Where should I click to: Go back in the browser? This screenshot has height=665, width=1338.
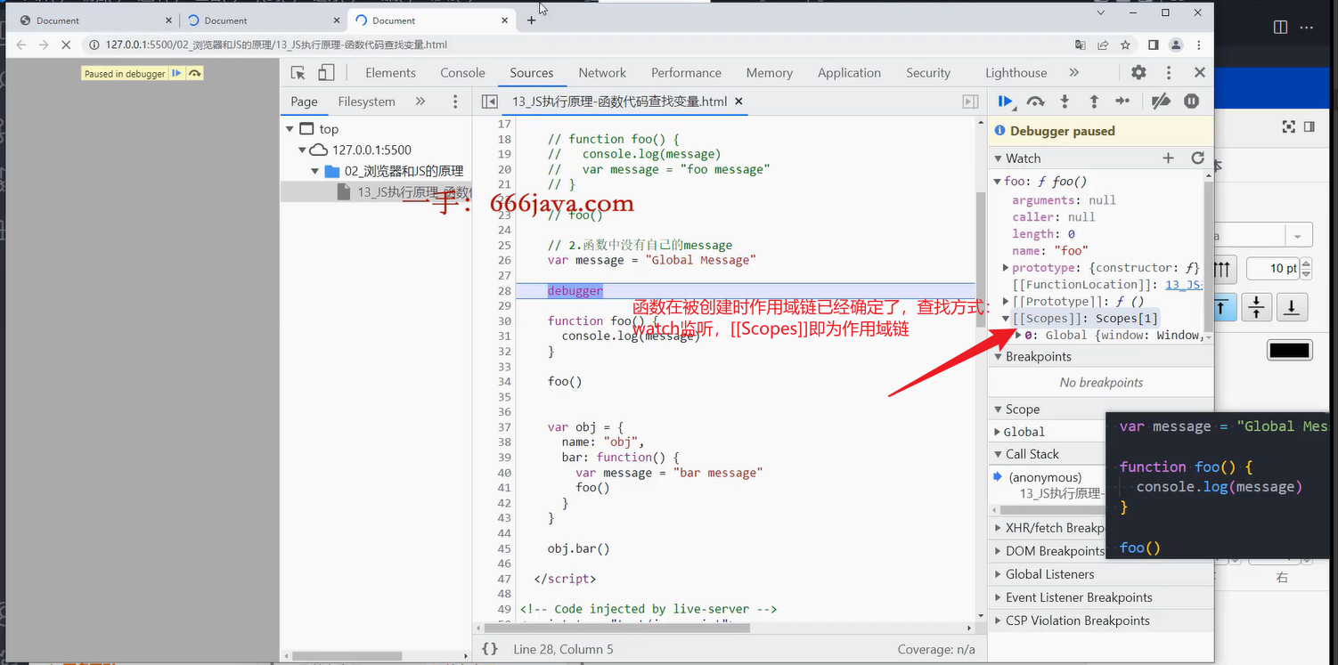click(x=21, y=45)
